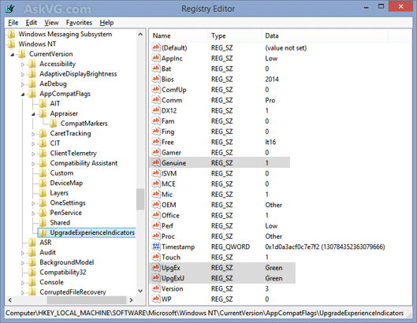This screenshot has height=323, width=417.
Task: Click the string icon of the AppInc value
Action: 156,58
